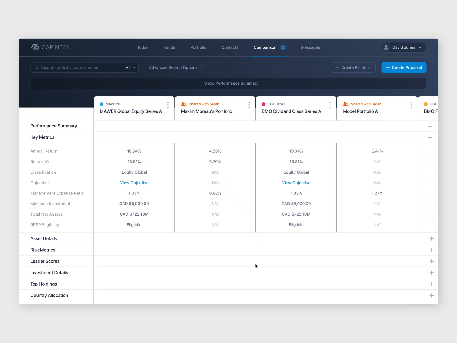Switch to the Portfolio tab
This screenshot has height=343, width=457.
198,47
